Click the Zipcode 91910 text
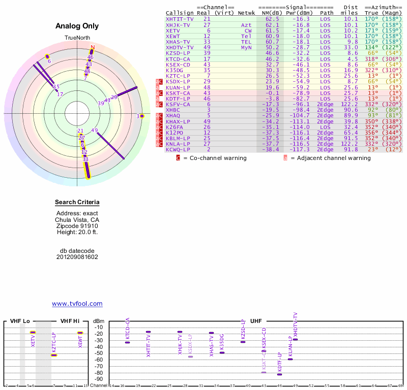Screen dimensions: 407x390 tap(77, 226)
